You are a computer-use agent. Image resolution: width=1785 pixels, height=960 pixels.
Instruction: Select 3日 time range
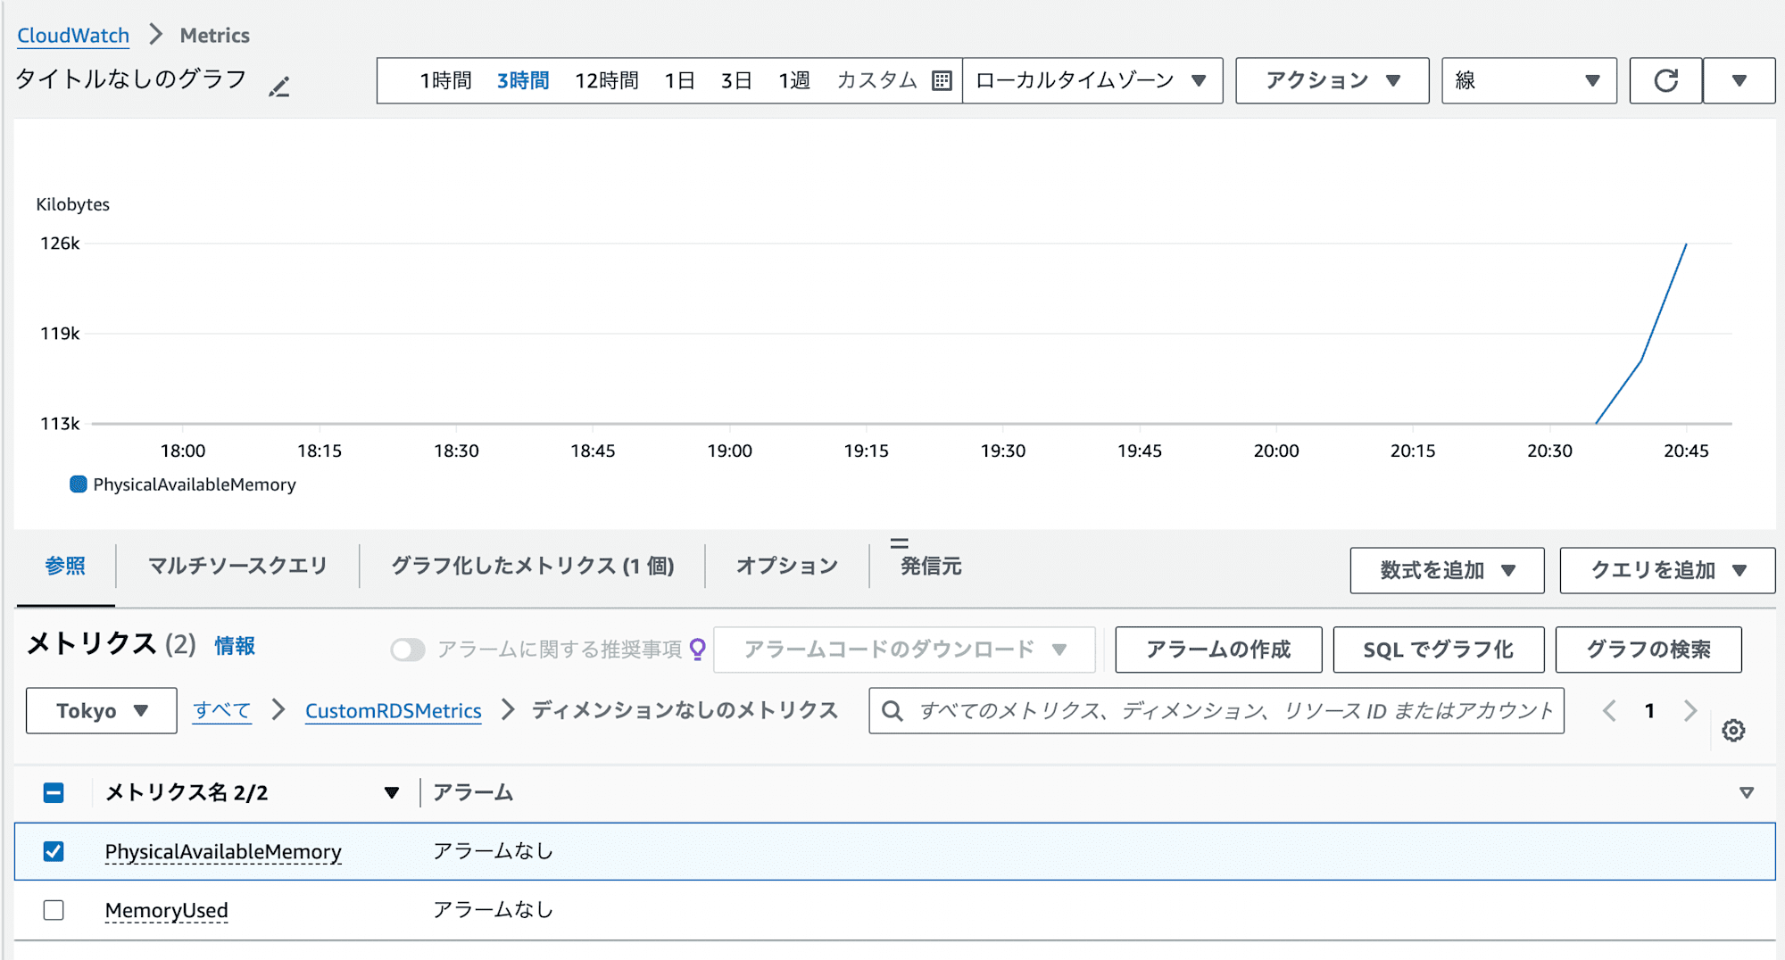[x=736, y=80]
